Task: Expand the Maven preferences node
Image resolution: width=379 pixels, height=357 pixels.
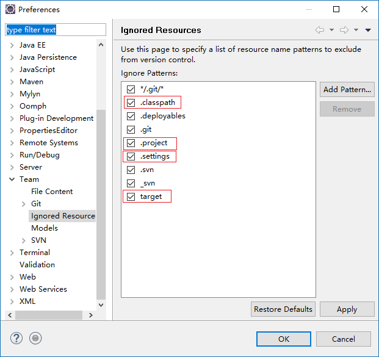Action: [x=12, y=82]
